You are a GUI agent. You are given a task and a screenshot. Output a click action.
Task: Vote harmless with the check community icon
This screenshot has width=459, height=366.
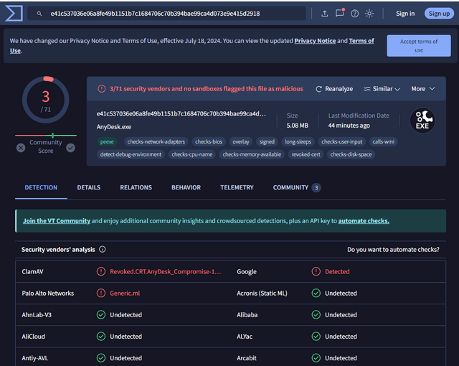(70, 148)
